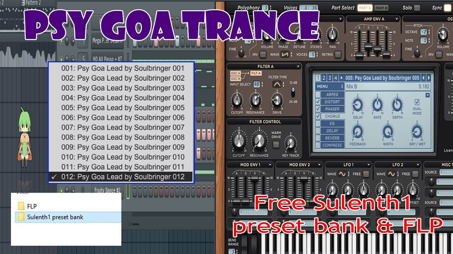Image resolution: width=453 pixels, height=254 pixels.
Task: Enable the EQ effect checkbox
Action: click(318, 123)
